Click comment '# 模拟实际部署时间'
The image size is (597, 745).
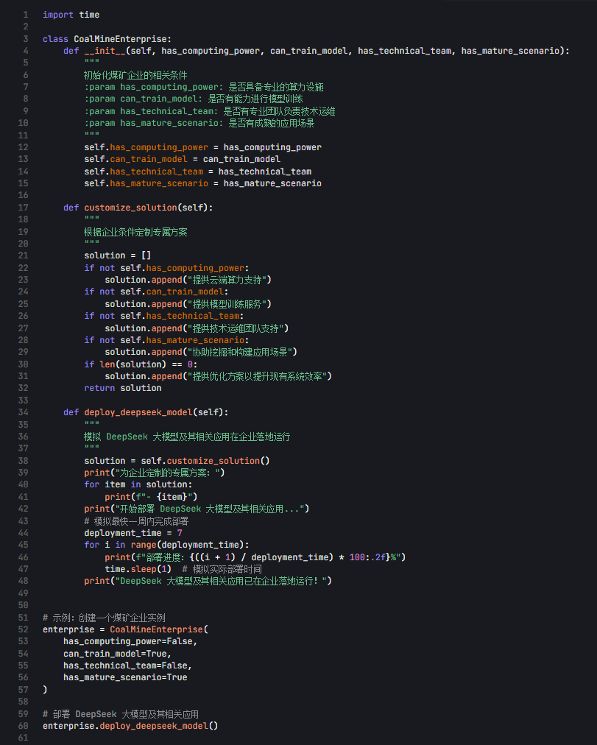coord(222,569)
